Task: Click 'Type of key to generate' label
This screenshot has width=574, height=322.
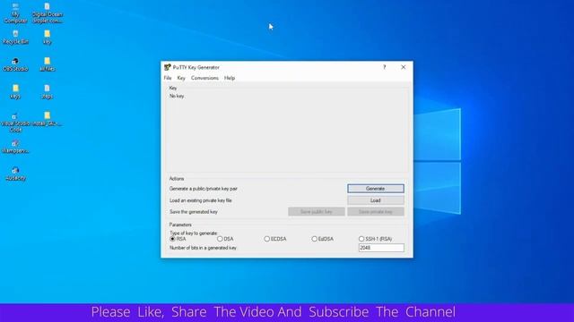Action: (x=194, y=233)
